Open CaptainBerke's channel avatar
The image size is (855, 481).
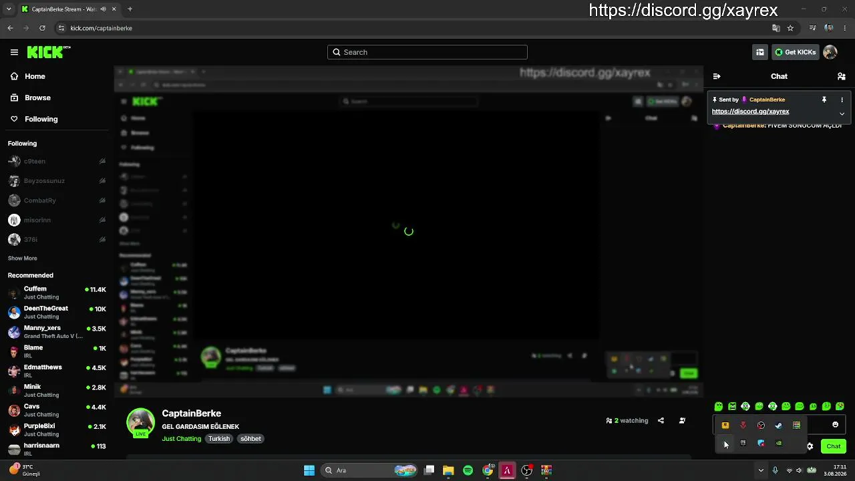pos(140,422)
